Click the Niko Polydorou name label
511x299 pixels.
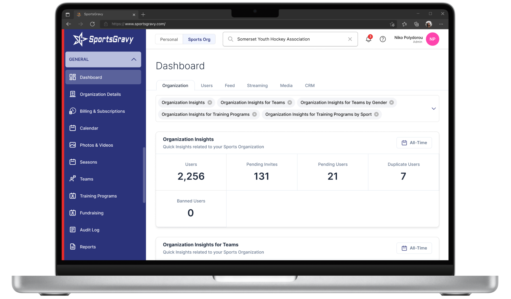pyautogui.click(x=408, y=38)
